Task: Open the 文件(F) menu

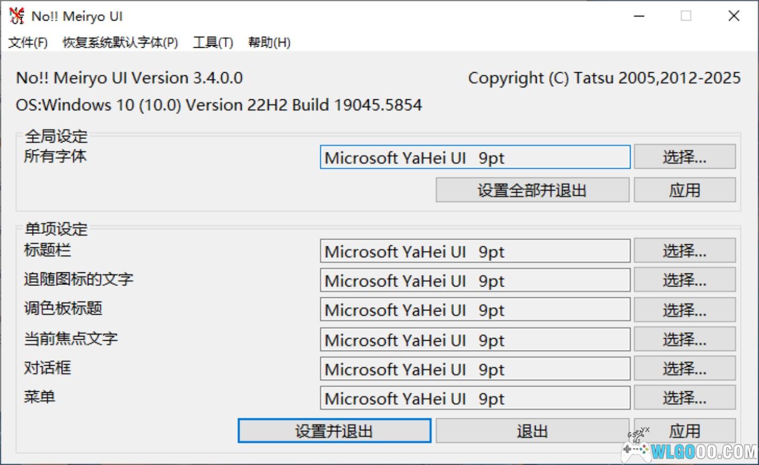Action: tap(28, 42)
